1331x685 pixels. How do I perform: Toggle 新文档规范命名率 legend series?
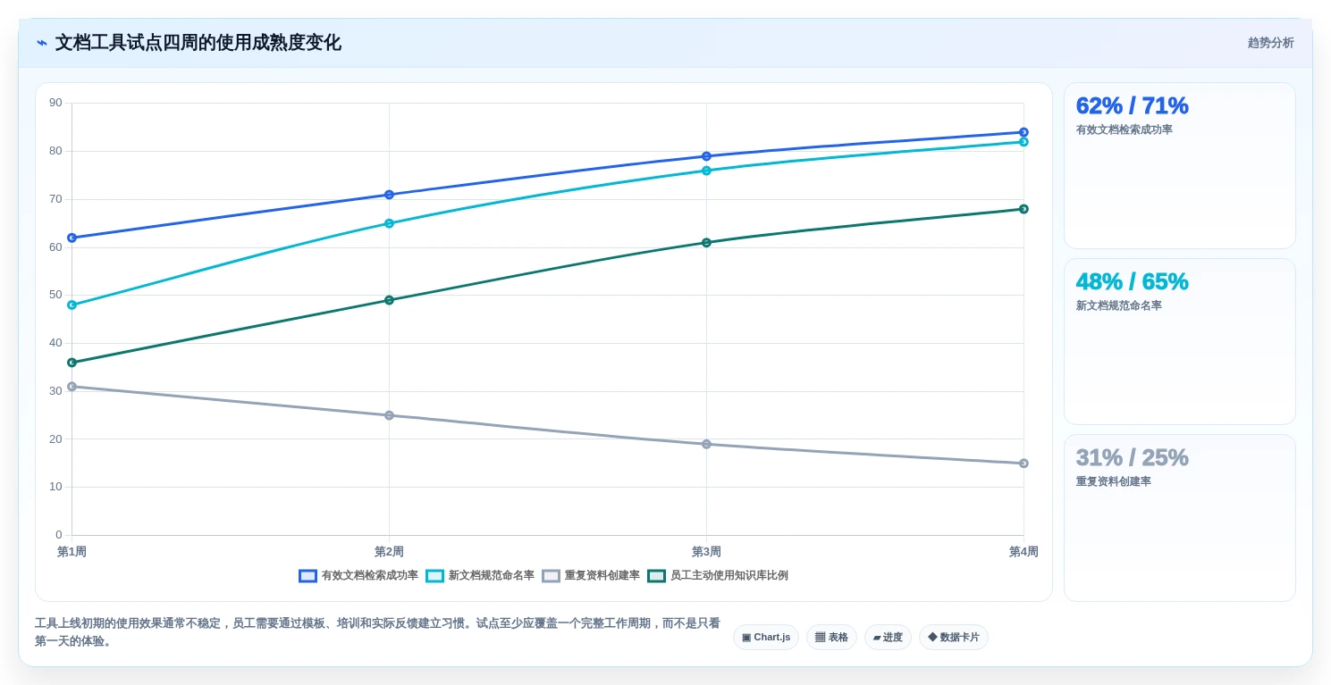pyautogui.click(x=480, y=575)
